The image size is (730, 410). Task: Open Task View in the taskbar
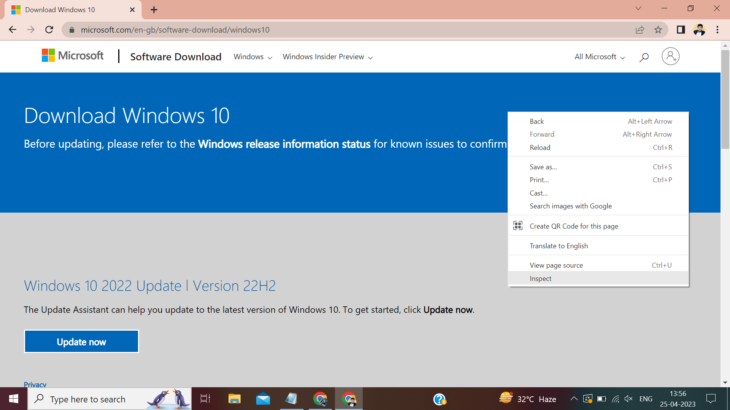205,399
